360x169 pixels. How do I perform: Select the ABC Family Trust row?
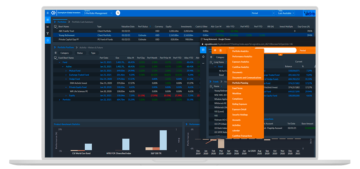(184, 31)
